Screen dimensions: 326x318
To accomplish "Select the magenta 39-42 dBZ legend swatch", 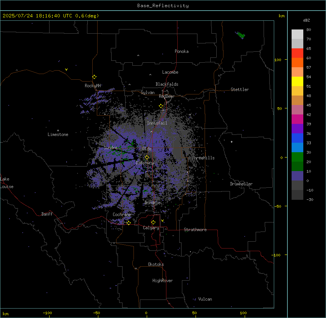I will (297, 119).
